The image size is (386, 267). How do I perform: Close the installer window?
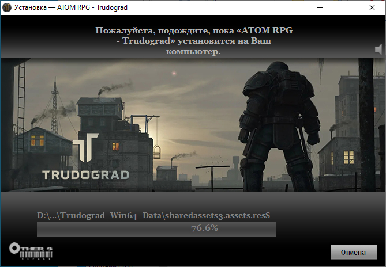tap(372, 7)
